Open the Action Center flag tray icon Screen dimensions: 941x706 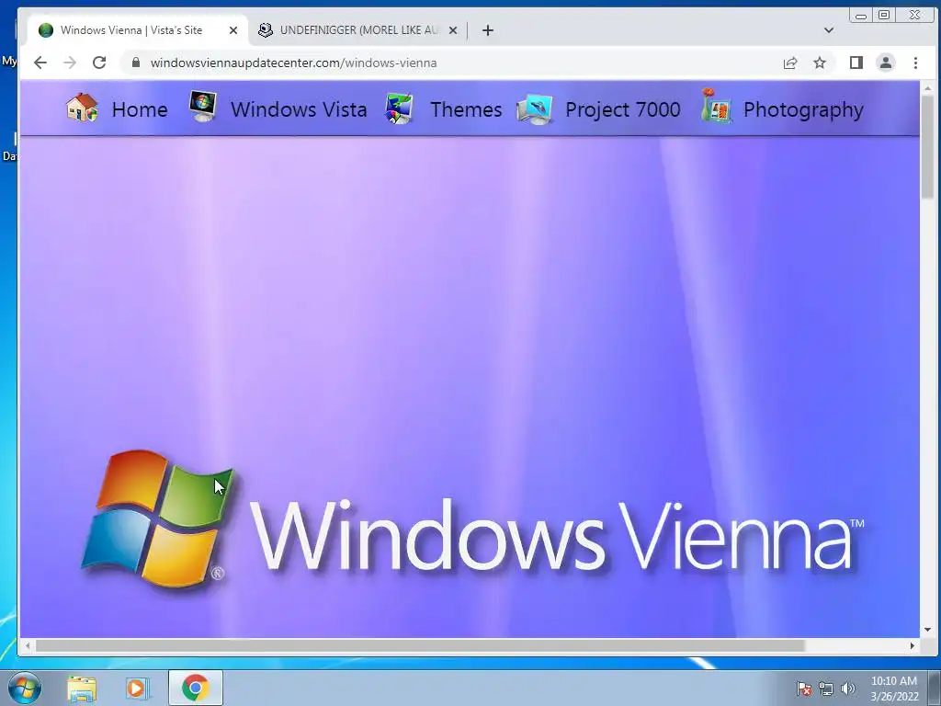[803, 689]
